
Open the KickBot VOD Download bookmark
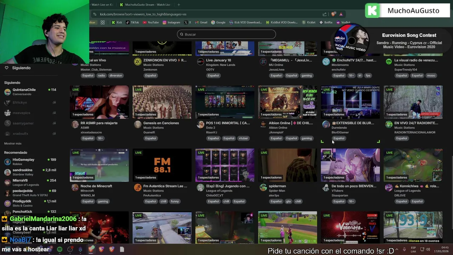(x=282, y=22)
